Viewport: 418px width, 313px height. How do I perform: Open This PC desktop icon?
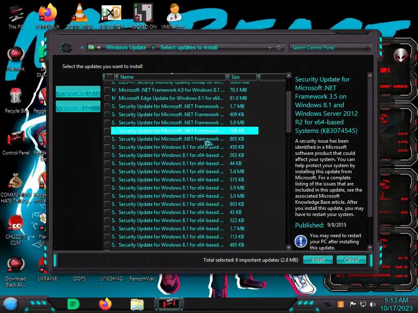pos(16,17)
